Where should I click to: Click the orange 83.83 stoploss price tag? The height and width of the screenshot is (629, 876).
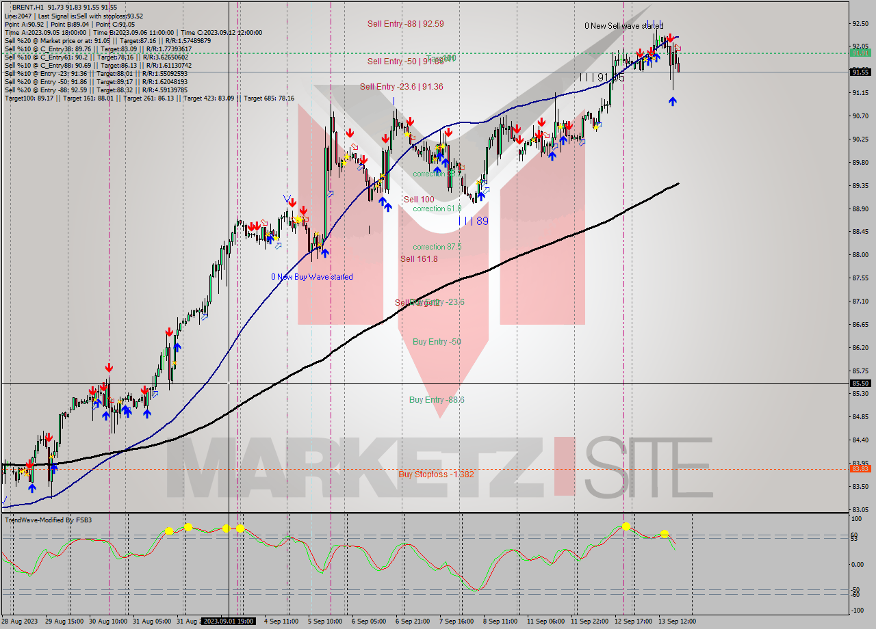pyautogui.click(x=860, y=468)
